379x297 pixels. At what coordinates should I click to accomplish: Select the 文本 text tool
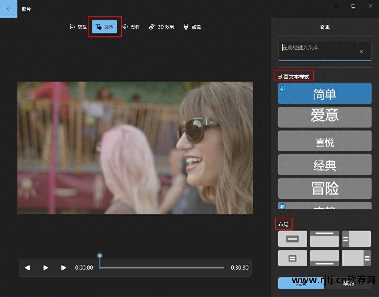[x=104, y=27]
